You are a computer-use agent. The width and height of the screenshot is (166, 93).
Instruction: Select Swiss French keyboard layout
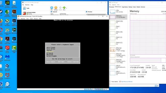51,48
